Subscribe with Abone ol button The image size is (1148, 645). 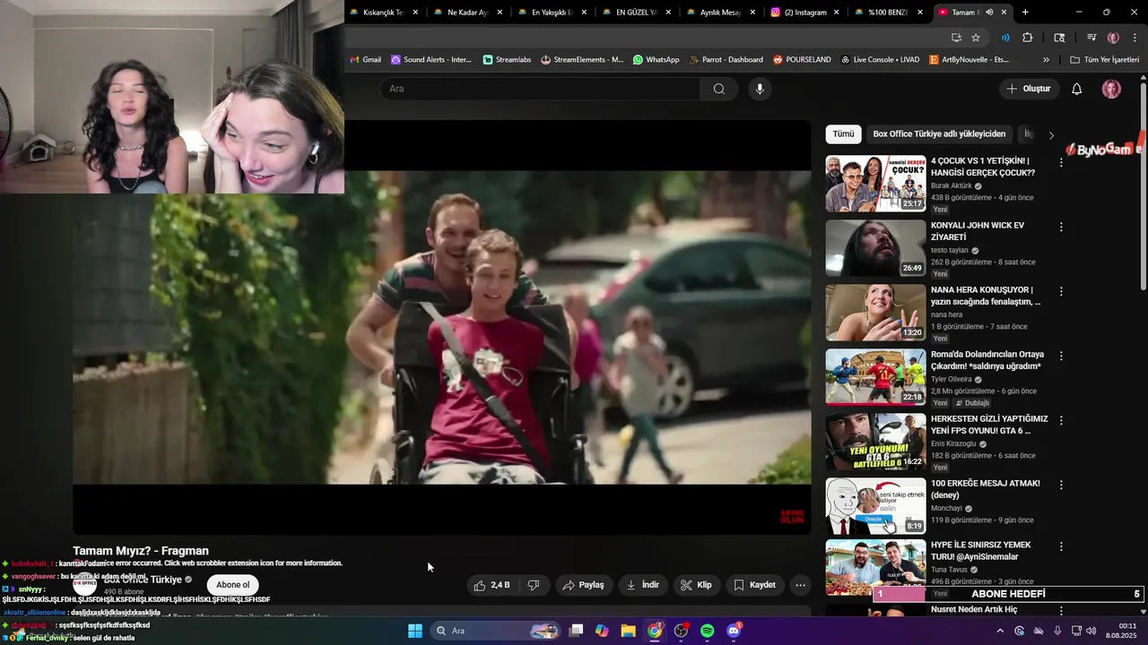233,585
